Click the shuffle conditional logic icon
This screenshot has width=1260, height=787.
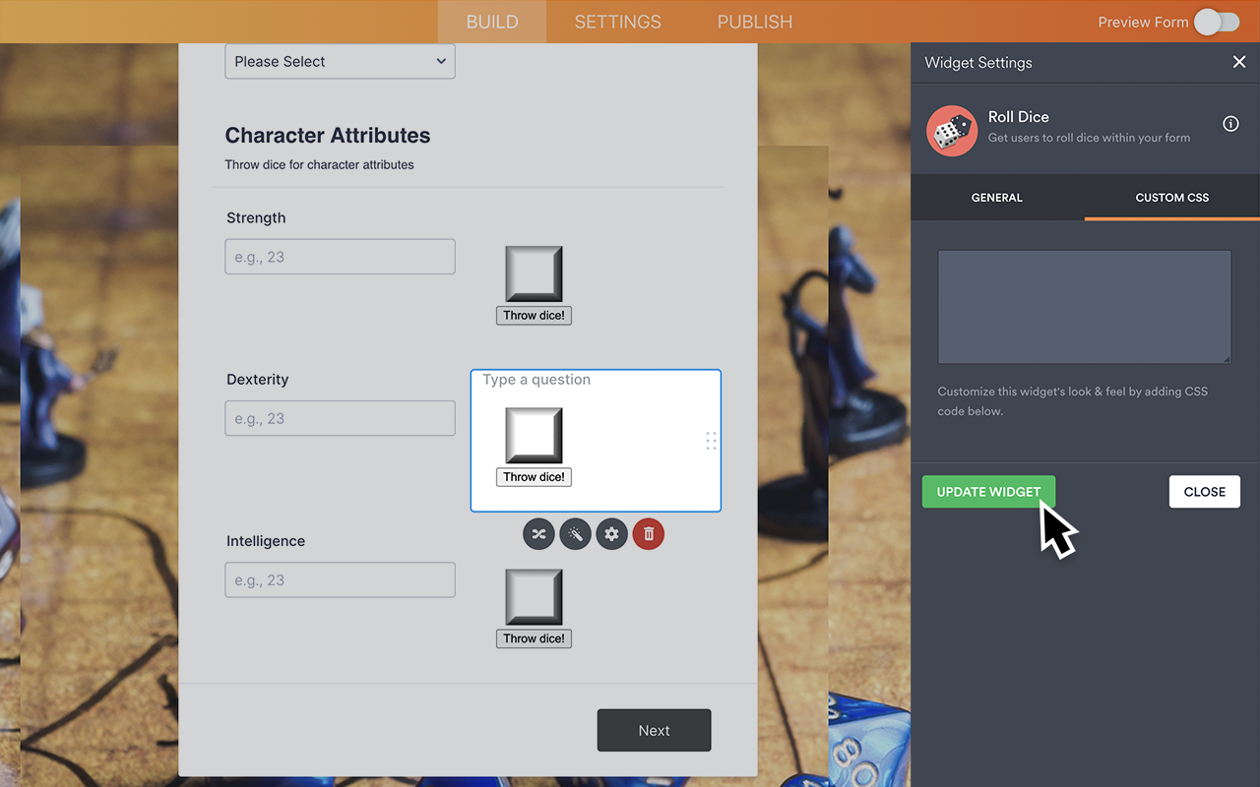point(538,534)
